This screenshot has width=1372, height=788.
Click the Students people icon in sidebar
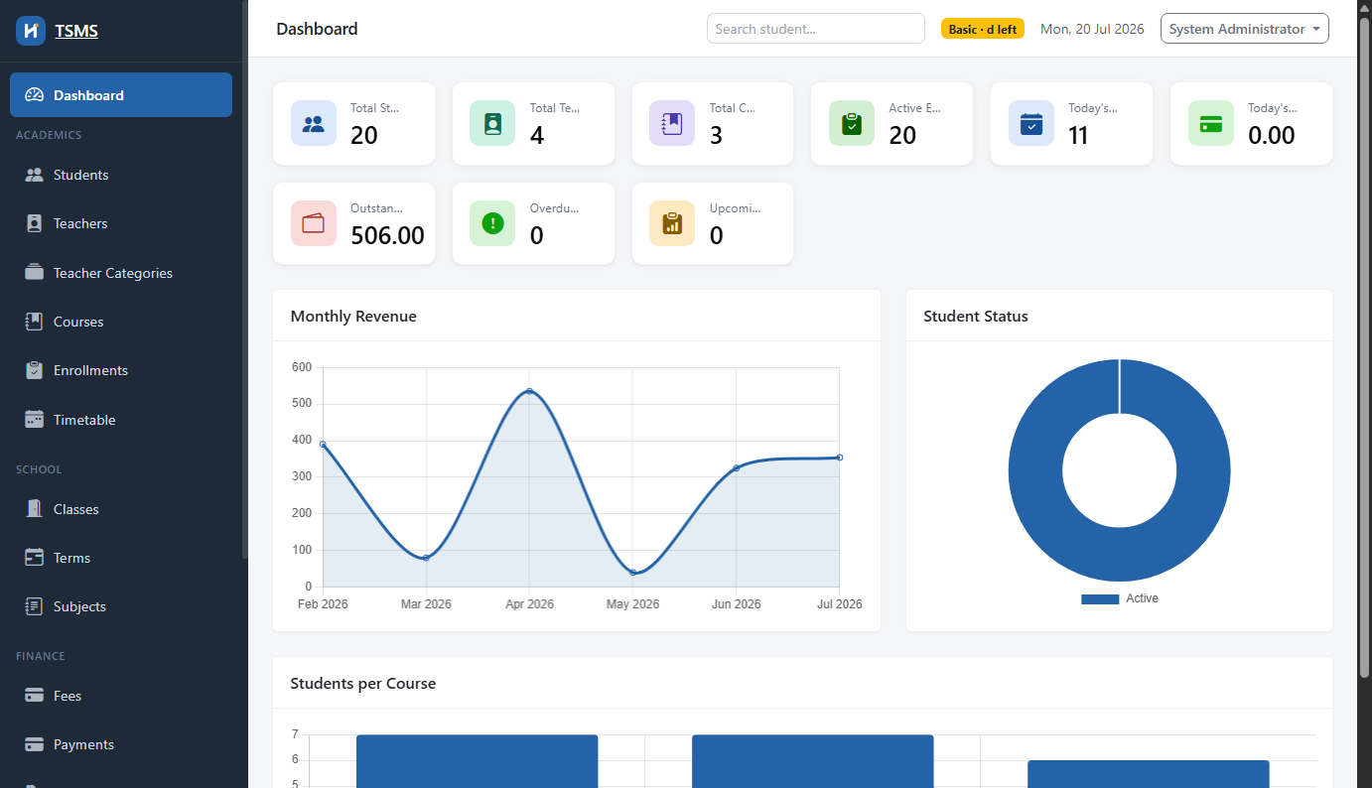pos(35,175)
